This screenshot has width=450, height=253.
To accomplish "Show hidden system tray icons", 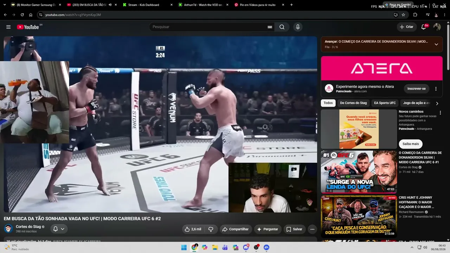I will click(x=412, y=247).
